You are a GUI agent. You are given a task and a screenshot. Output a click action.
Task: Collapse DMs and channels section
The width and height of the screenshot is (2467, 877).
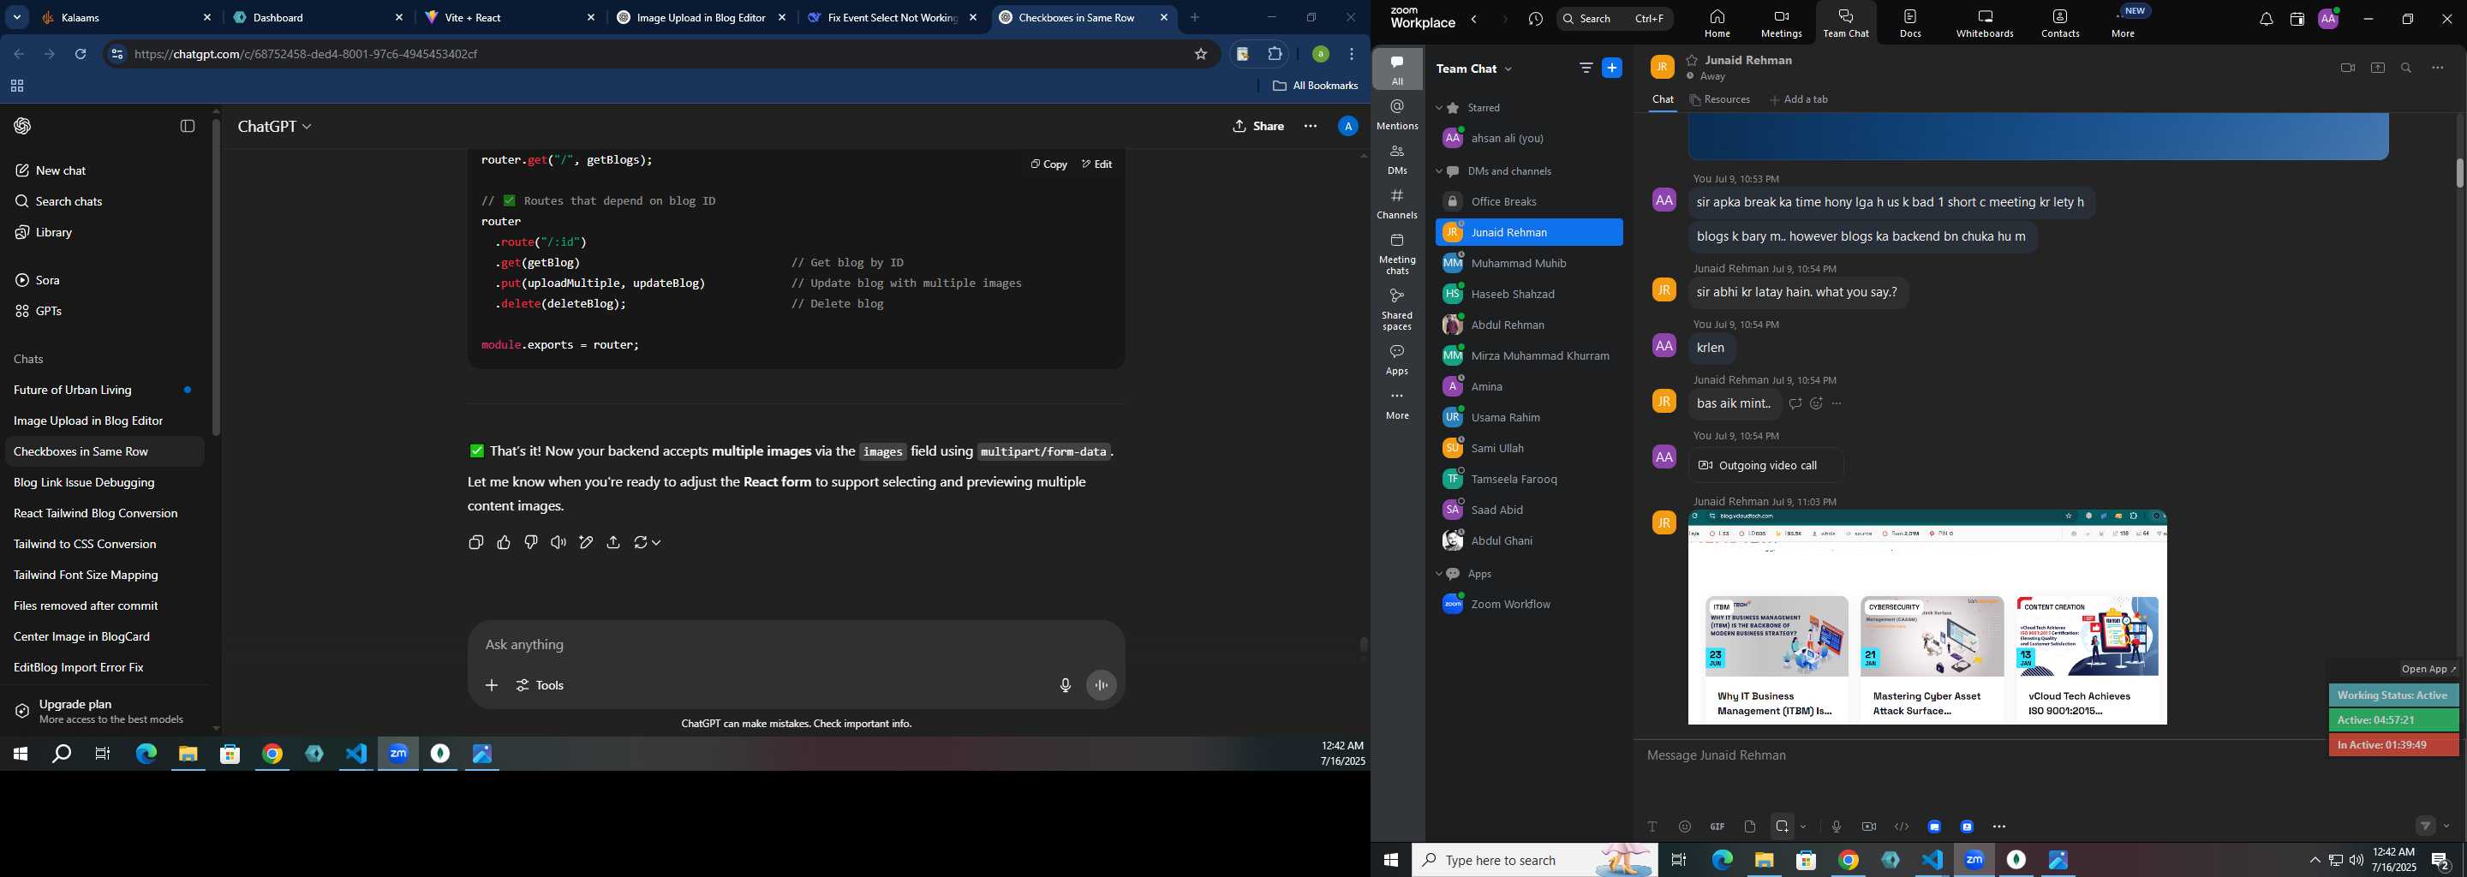[1438, 171]
